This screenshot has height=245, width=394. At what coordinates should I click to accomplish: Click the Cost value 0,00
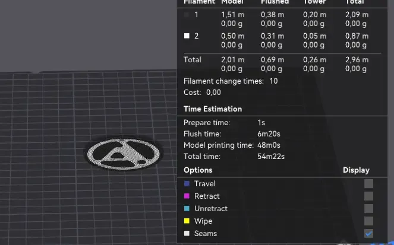coord(213,93)
